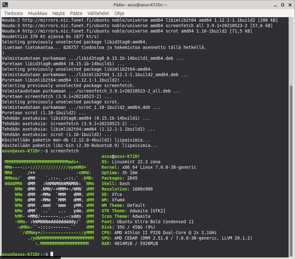
Task: Click the 'DE: Xfce' line
Action: click(112, 194)
